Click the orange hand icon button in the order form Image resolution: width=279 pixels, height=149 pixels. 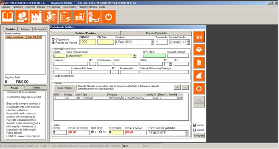[199, 76]
